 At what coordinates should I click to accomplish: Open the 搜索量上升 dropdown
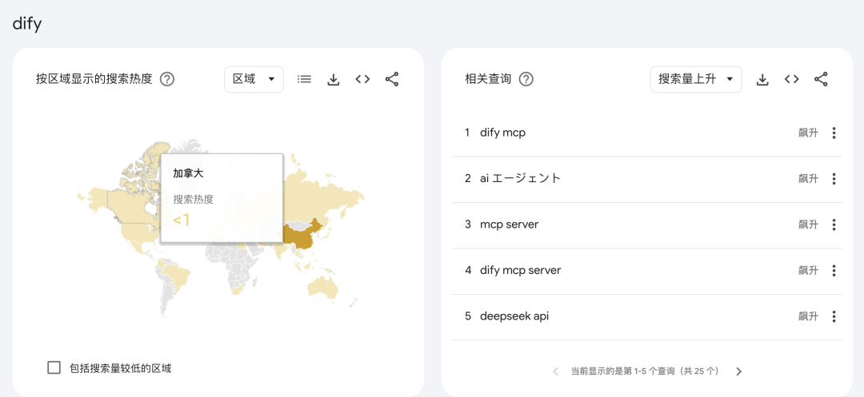click(695, 79)
